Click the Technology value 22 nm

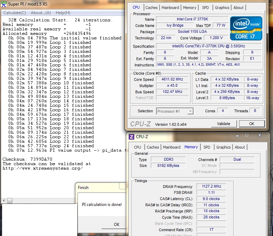click(x=166, y=38)
